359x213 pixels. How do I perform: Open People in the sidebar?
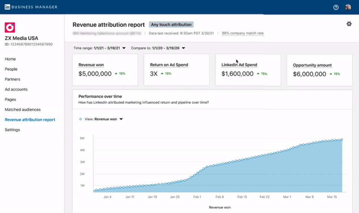pyautogui.click(x=11, y=69)
